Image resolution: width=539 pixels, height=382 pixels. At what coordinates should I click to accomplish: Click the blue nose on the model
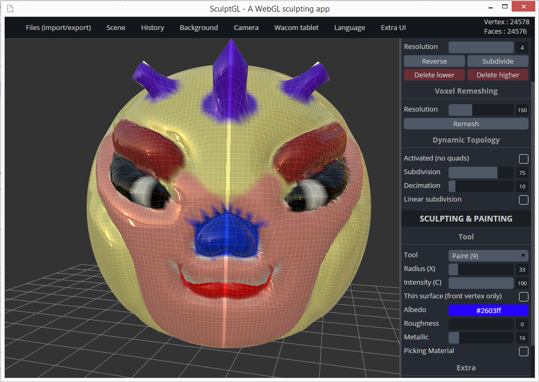(227, 237)
